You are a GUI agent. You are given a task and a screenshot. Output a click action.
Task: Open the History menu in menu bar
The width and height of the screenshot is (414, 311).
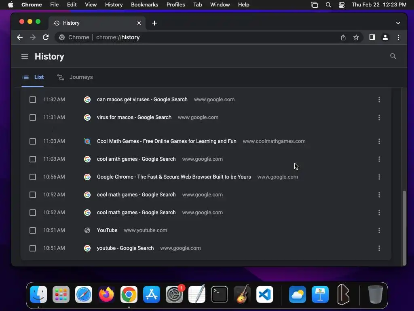click(x=114, y=5)
